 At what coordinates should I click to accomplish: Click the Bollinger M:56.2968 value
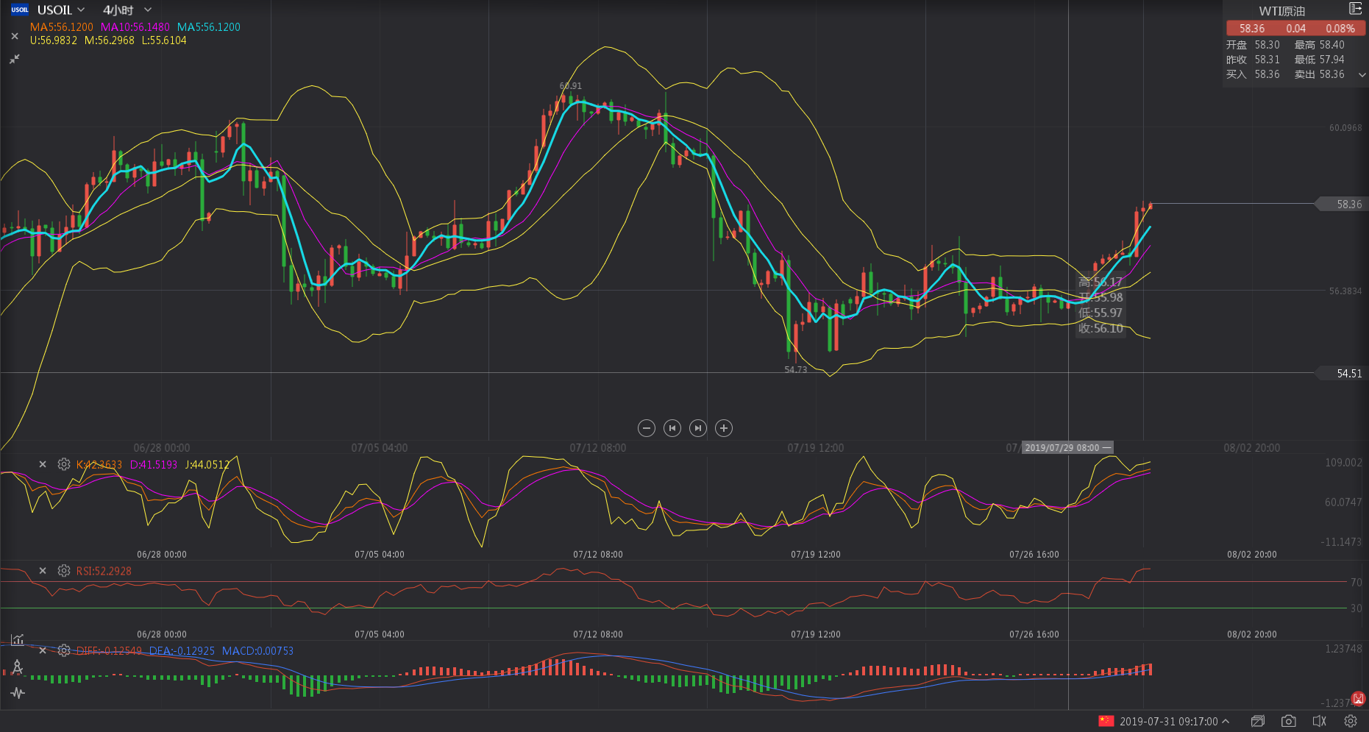(x=110, y=40)
